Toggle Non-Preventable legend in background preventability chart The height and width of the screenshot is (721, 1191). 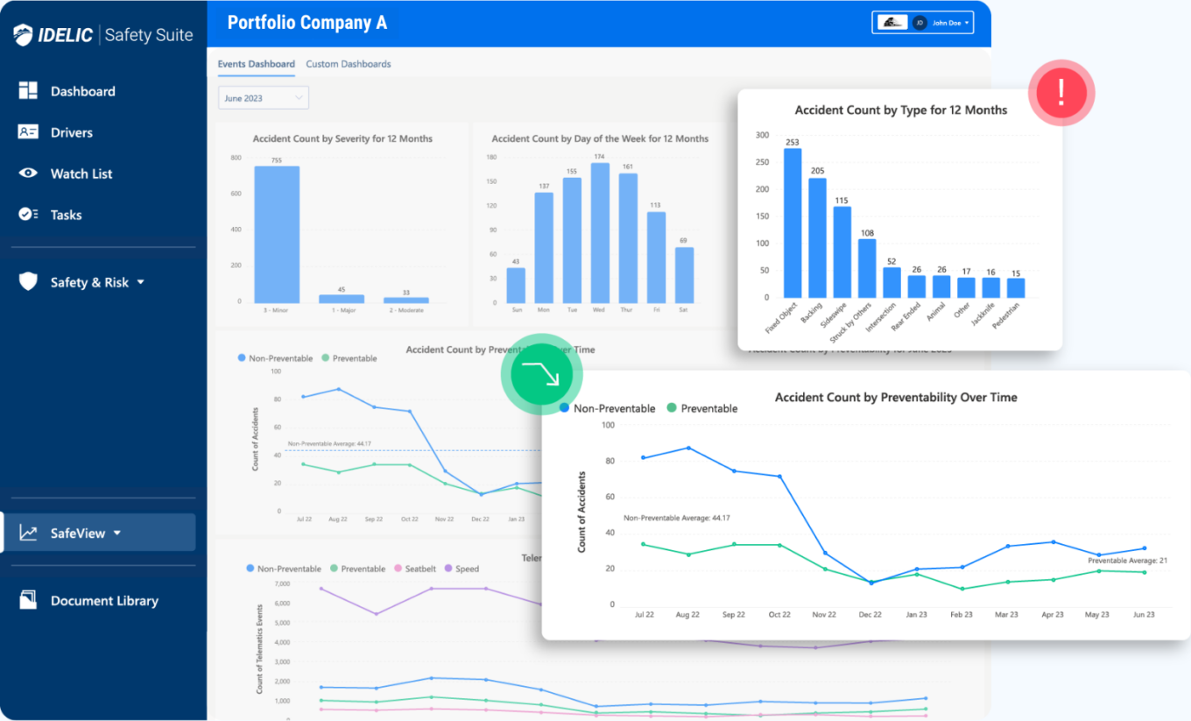click(276, 358)
